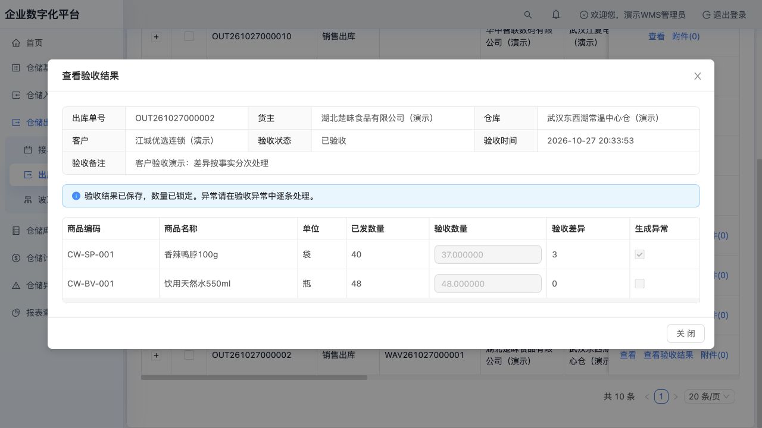Click the 波次 submenu icon
This screenshot has width=762, height=428.
[28, 200]
